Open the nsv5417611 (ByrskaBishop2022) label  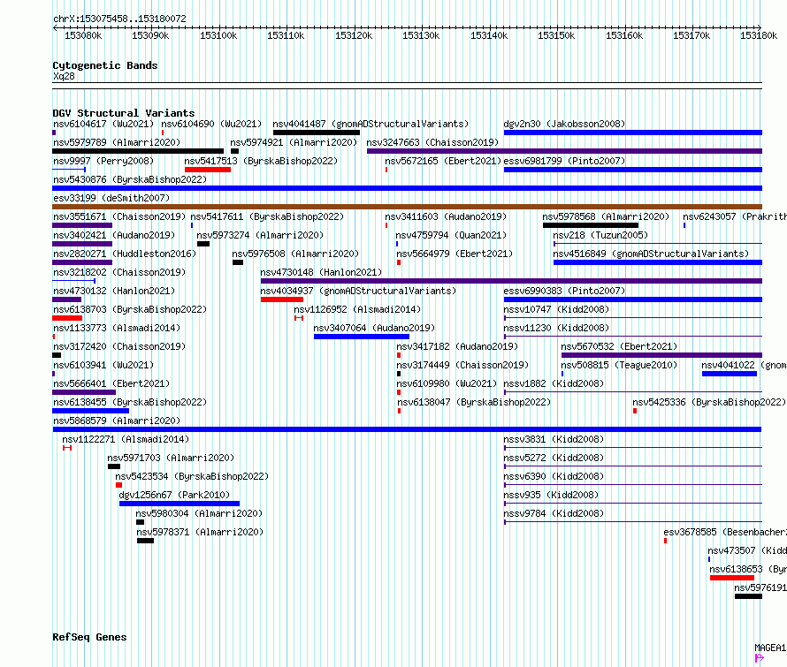(x=267, y=216)
